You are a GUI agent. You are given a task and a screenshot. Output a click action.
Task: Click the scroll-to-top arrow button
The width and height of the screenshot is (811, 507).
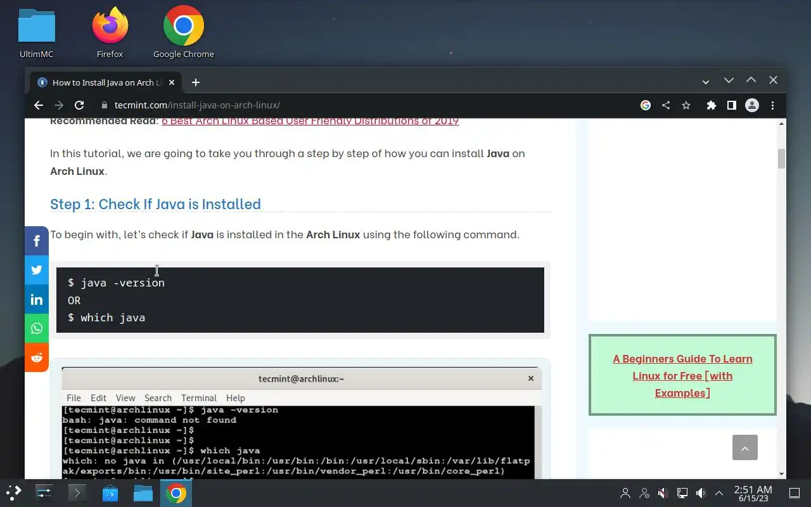coord(745,447)
